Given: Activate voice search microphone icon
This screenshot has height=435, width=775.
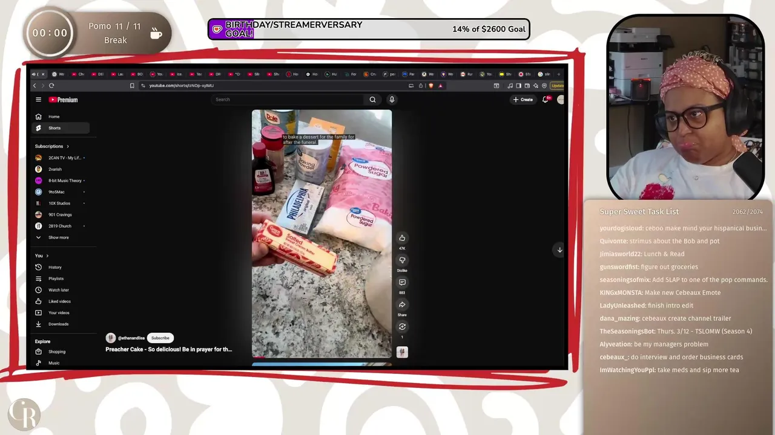Looking at the screenshot, I should [392, 100].
